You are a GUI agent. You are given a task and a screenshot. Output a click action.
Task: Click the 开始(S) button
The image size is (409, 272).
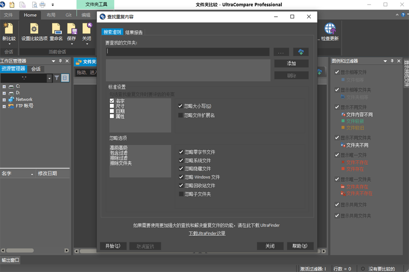(113, 246)
